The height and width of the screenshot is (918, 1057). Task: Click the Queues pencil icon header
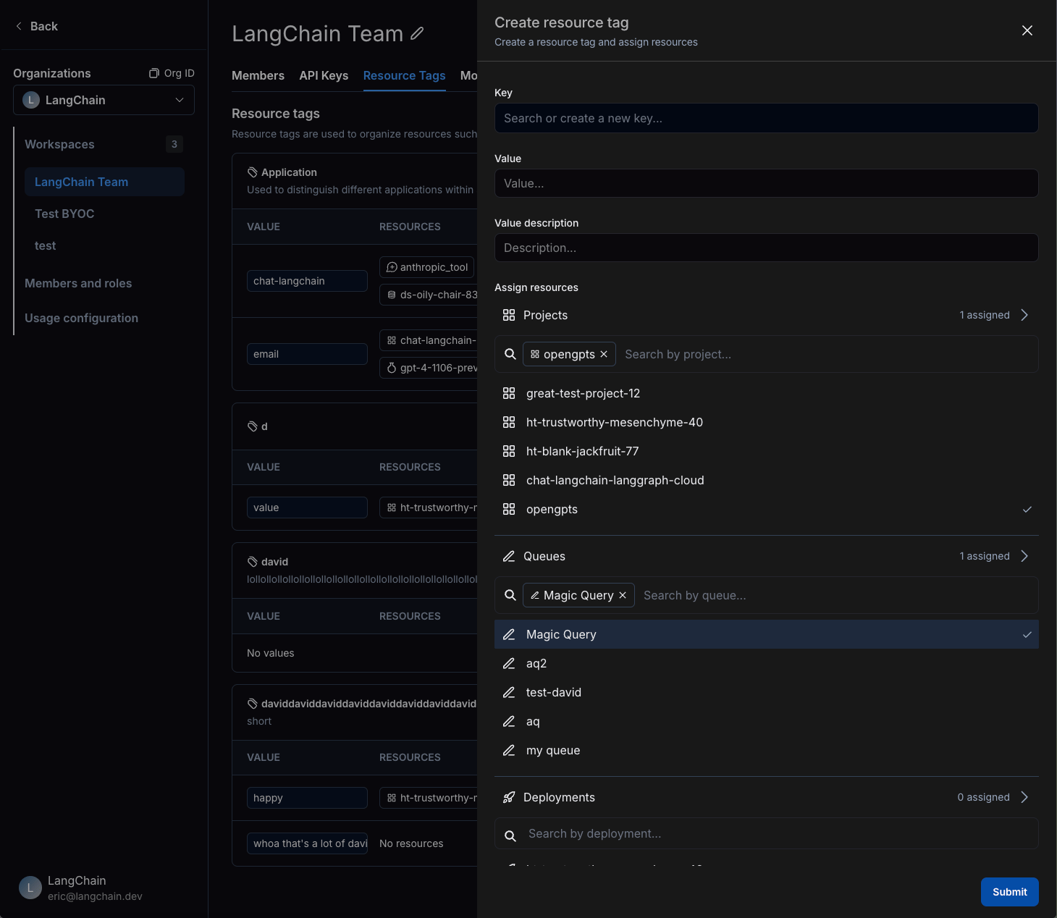[509, 556]
